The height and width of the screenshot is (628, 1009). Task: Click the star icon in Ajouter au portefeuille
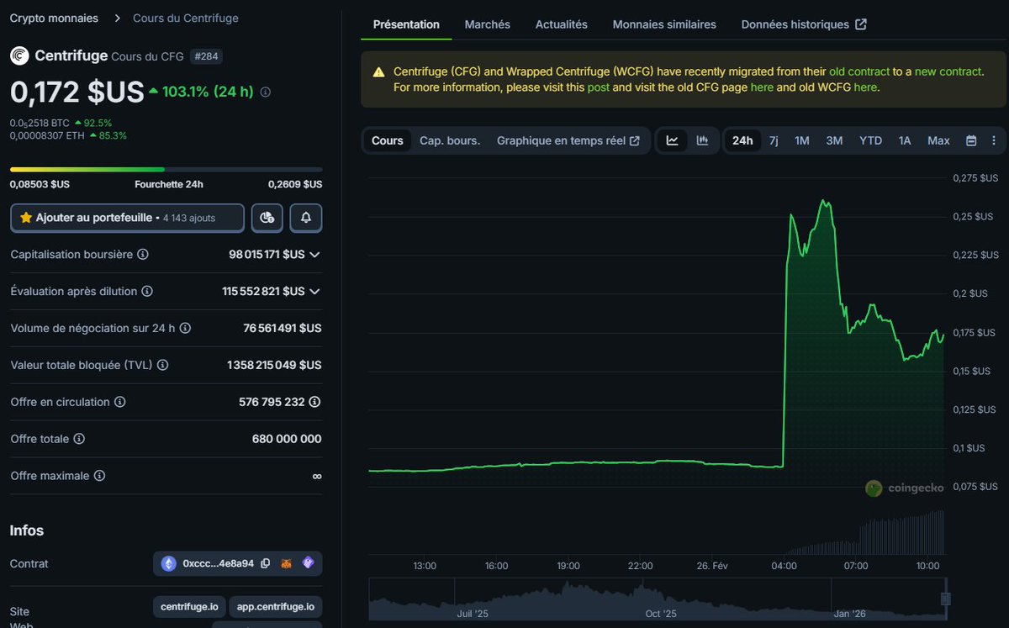pyautogui.click(x=26, y=218)
